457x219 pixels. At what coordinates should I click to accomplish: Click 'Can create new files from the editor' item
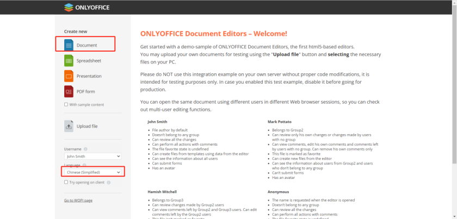click(302, 159)
